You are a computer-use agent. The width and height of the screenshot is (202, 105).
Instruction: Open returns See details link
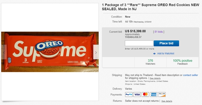click(x=167, y=101)
